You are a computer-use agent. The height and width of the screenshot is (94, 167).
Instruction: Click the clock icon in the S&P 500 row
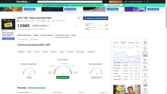coord(139,71)
